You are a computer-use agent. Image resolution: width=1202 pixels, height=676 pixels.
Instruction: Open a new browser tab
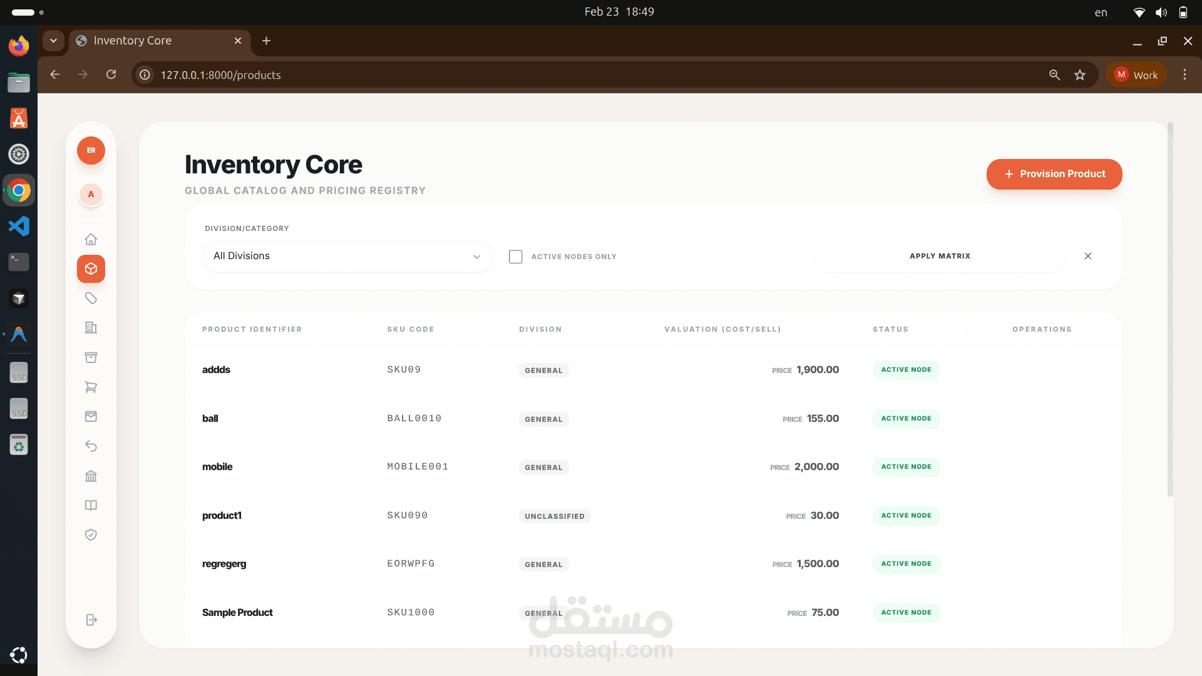(266, 41)
